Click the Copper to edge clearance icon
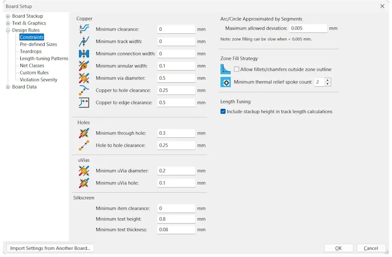 pyautogui.click(x=84, y=103)
